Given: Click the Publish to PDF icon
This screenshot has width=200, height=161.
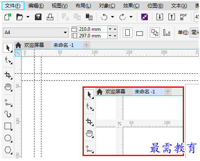Looking at the screenshot, I should [x=184, y=17].
